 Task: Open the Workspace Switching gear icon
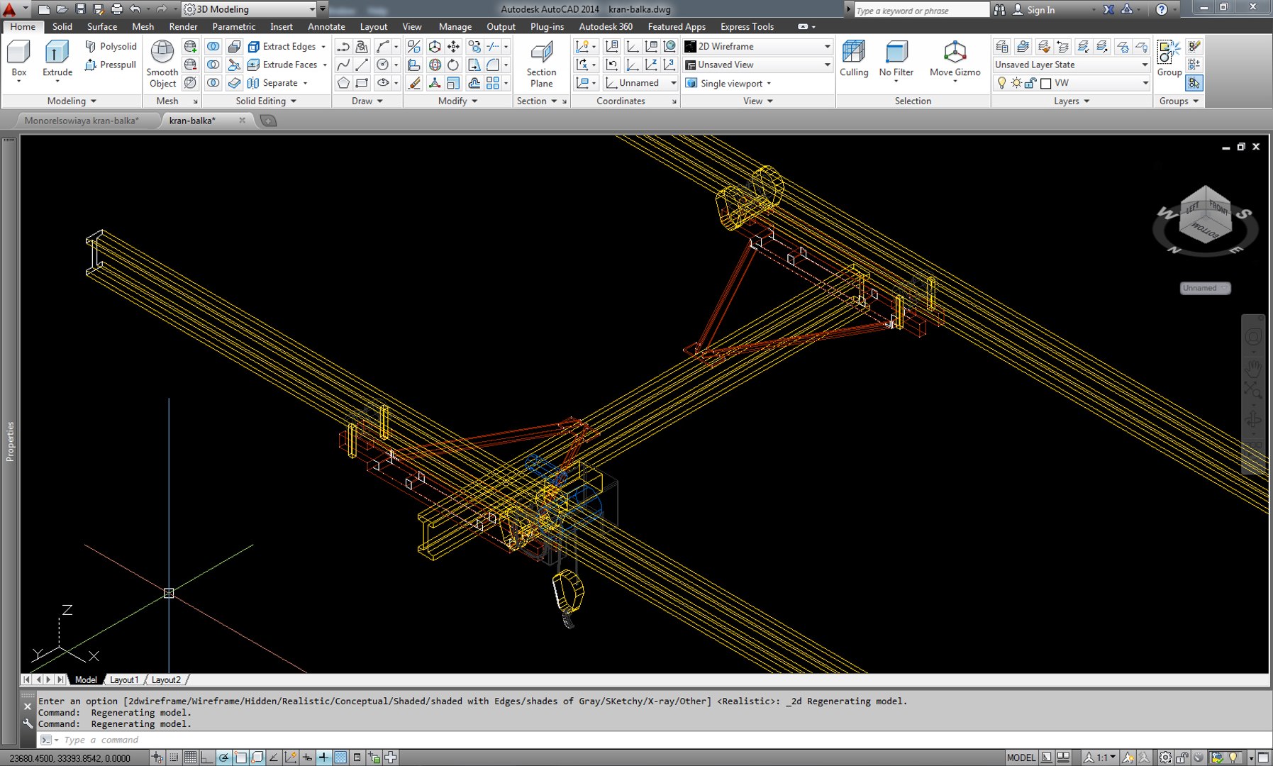[x=1165, y=757]
